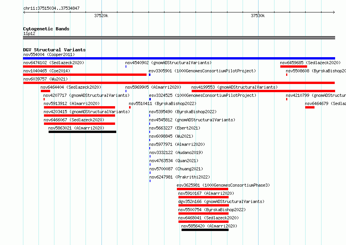Select nsv5395490 (ByrskaBishop2022) label
This screenshot has height=245, width=346.
pyautogui.click(x=183, y=112)
